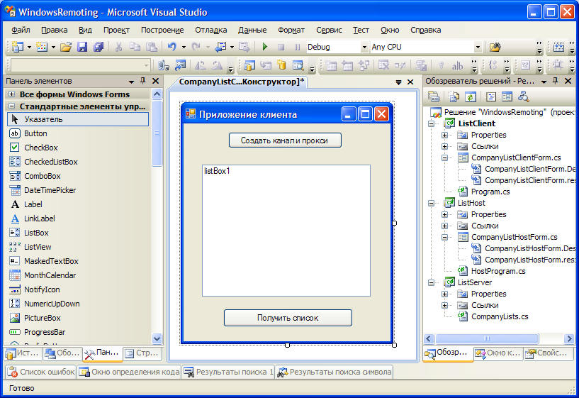Click the Stop debugging icon

click(281, 47)
